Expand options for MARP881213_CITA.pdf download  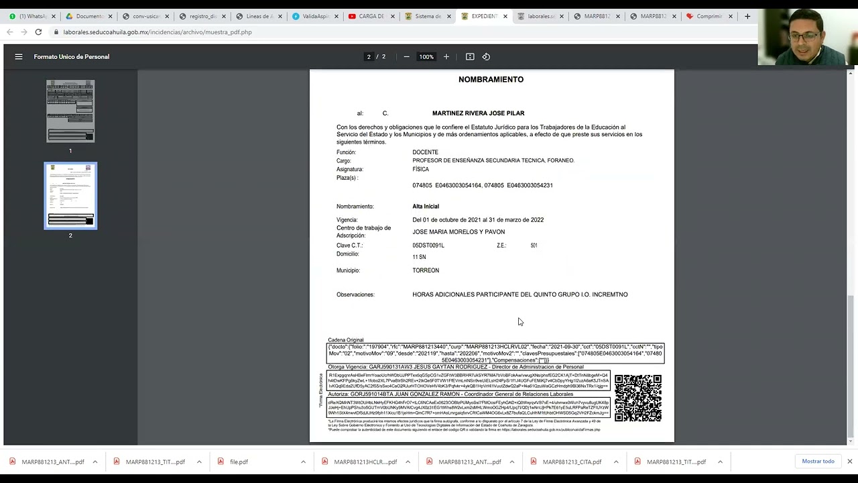[616, 462]
